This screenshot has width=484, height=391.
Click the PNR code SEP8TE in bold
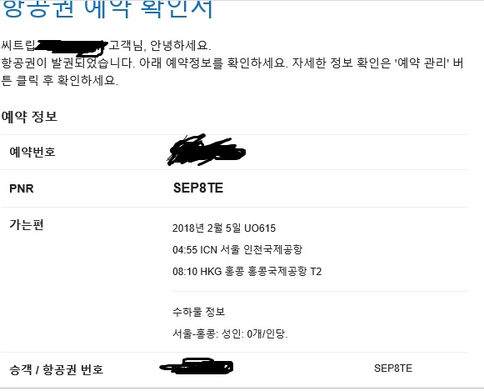click(198, 188)
